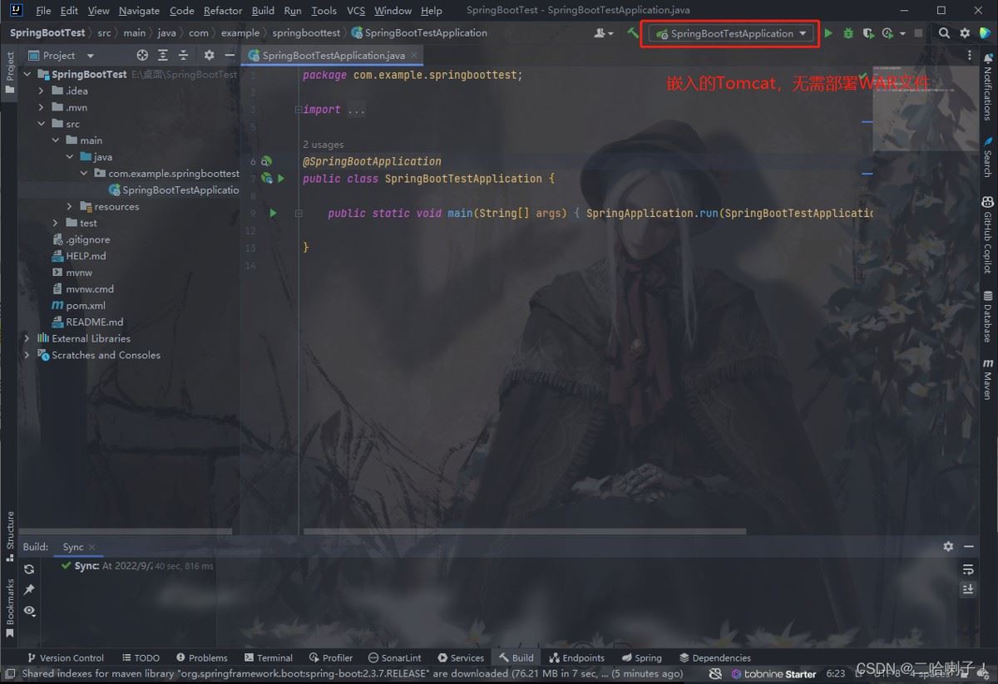Open Search Everywhere magnifier icon
The image size is (998, 684).
pyautogui.click(x=944, y=33)
